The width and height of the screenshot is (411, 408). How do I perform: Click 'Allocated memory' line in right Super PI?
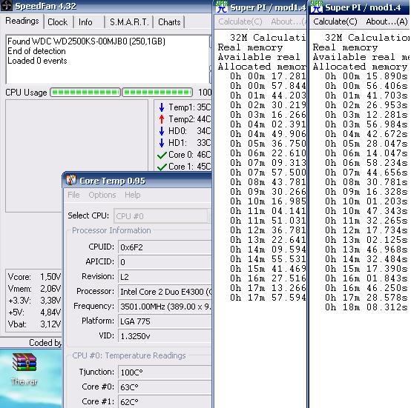[360, 67]
